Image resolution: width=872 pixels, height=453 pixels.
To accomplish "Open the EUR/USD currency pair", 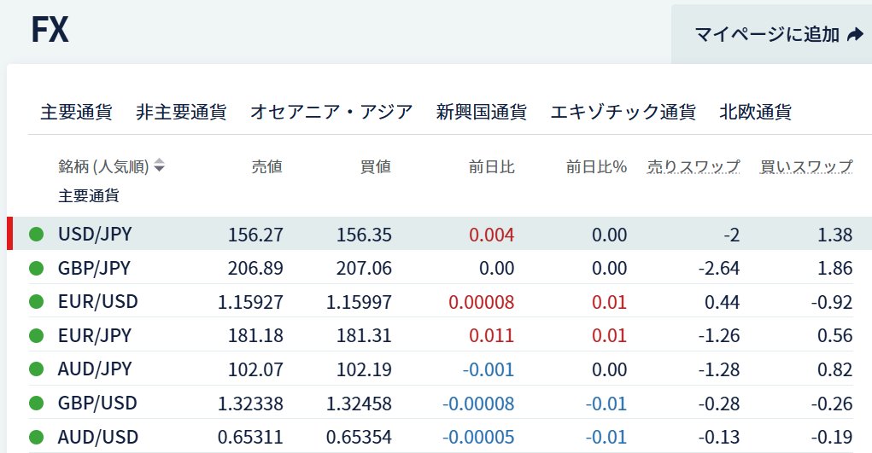I will tap(98, 301).
